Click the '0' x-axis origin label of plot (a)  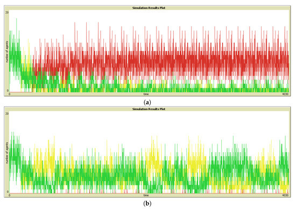(x=10, y=94)
